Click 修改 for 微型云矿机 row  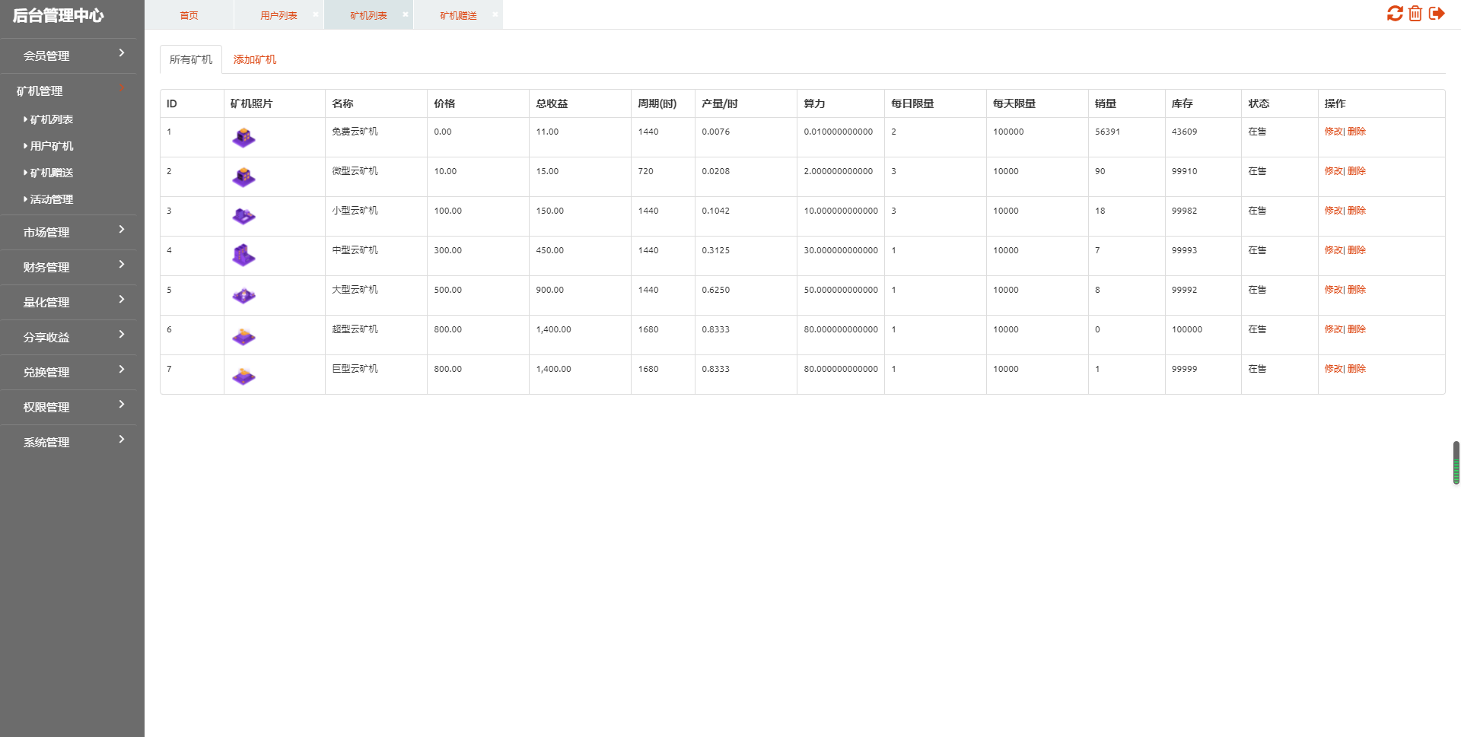pos(1333,171)
